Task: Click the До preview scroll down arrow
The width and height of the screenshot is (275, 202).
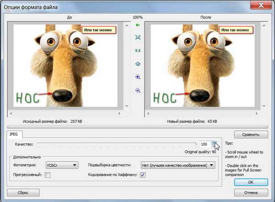Action: pos(127,106)
